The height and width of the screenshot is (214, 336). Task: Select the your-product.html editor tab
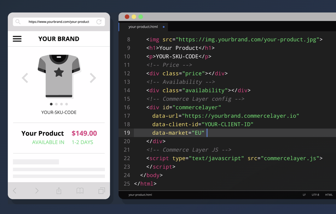pyautogui.click(x=143, y=27)
